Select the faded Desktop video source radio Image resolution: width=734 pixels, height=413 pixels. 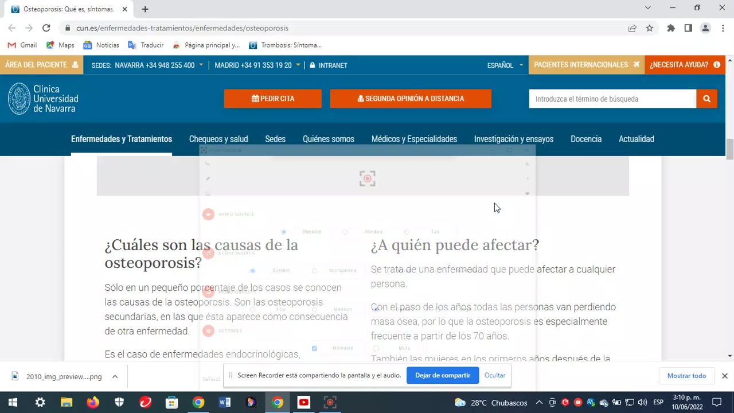click(x=284, y=232)
